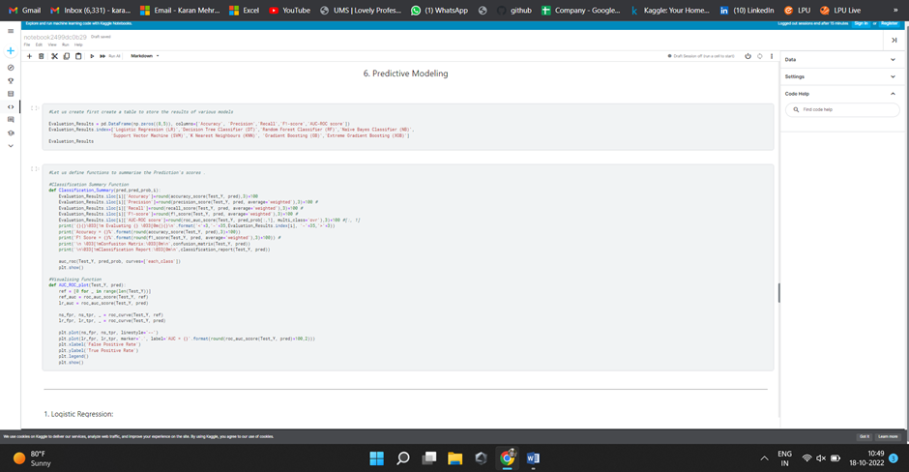Switch to the LinkedIn browser tab
The height and width of the screenshot is (472, 909).
click(747, 11)
